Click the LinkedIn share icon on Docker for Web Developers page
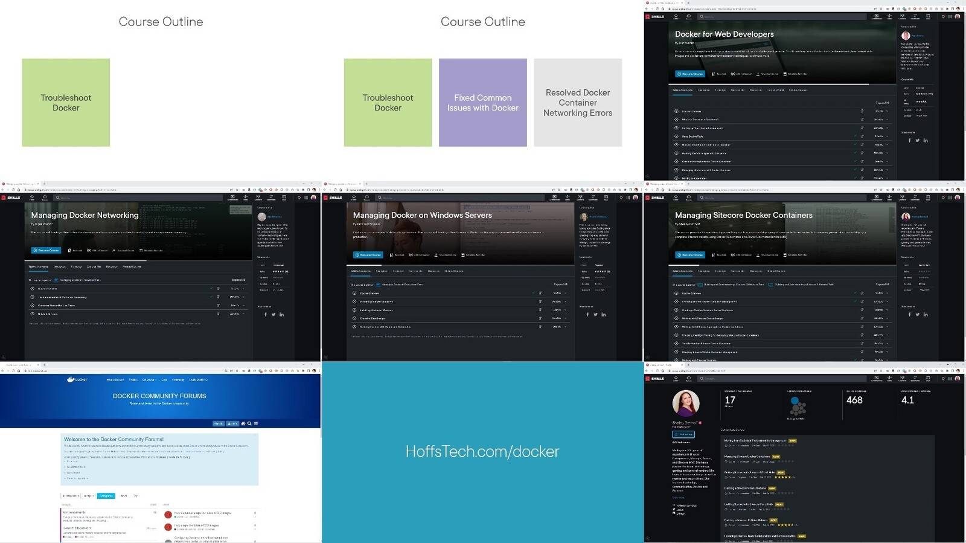Image resolution: width=966 pixels, height=543 pixels. (926, 141)
